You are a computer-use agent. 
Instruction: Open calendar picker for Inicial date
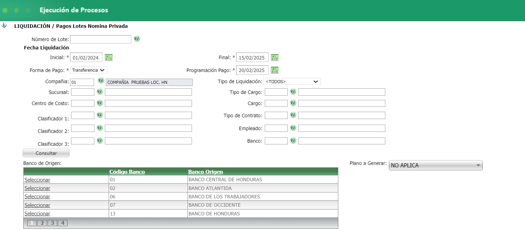click(x=109, y=57)
